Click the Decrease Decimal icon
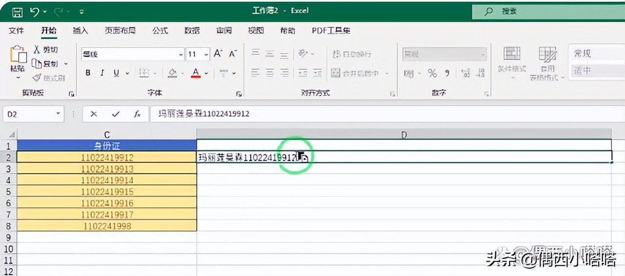 coord(481,73)
